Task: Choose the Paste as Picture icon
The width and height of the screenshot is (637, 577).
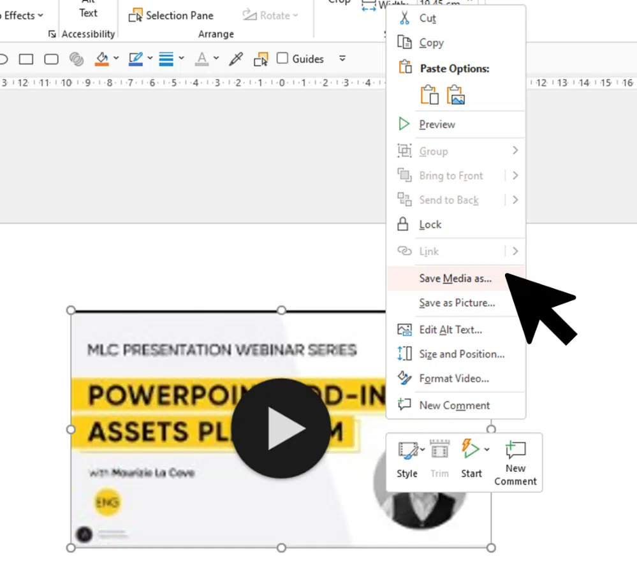Action: [455, 95]
